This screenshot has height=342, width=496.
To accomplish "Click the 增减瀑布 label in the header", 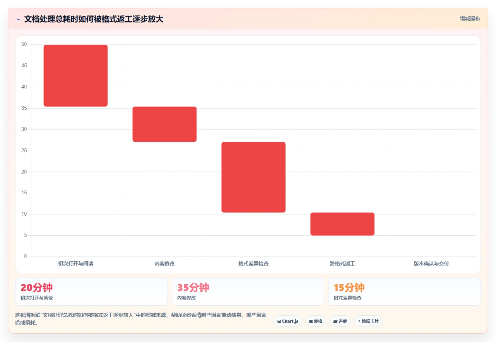I will [470, 19].
